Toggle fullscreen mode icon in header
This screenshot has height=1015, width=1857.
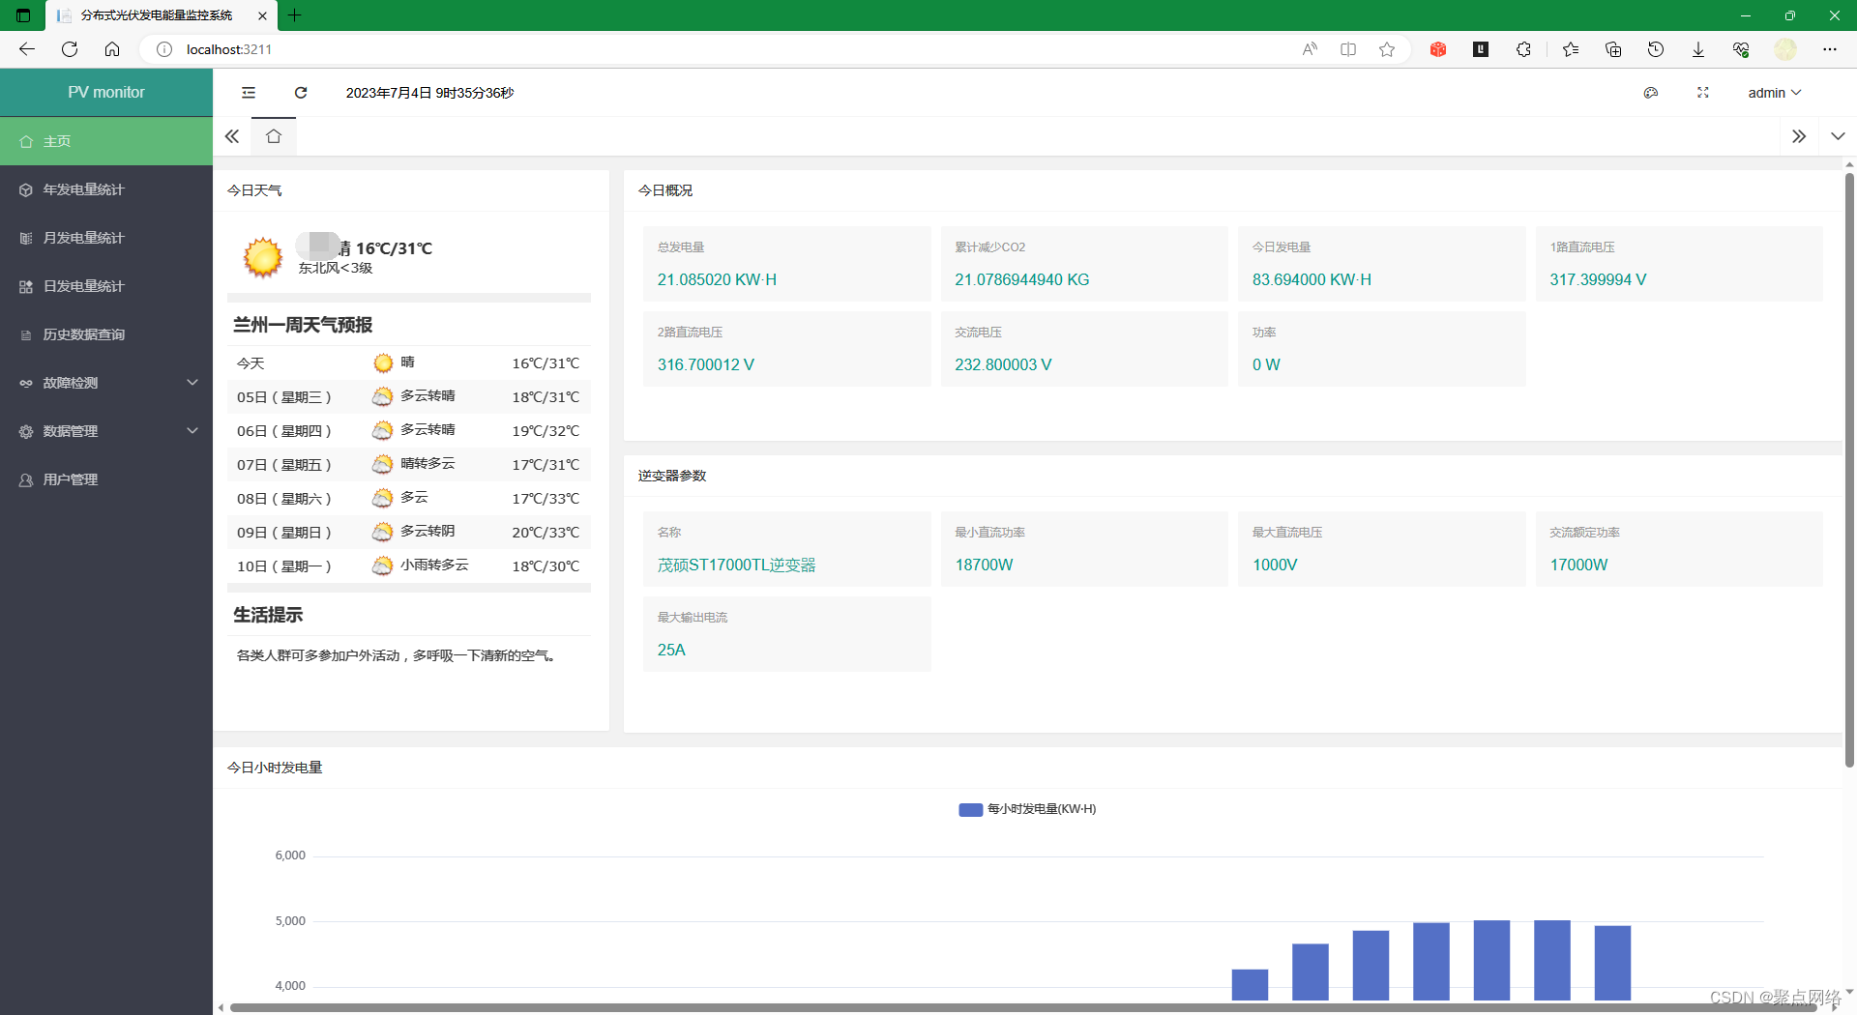(1703, 93)
